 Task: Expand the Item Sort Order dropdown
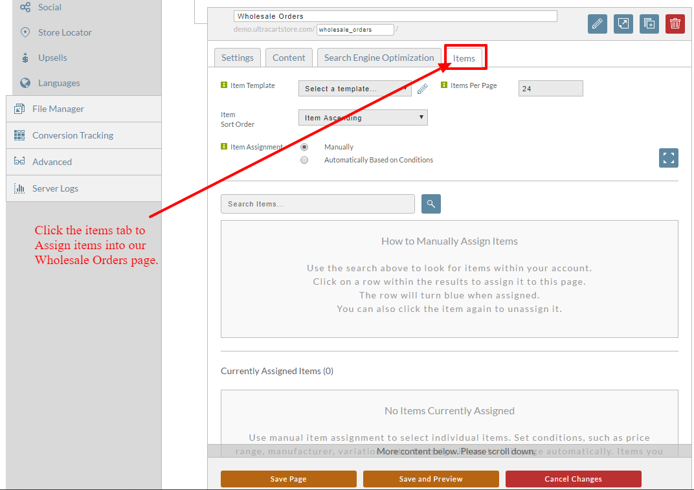point(363,118)
